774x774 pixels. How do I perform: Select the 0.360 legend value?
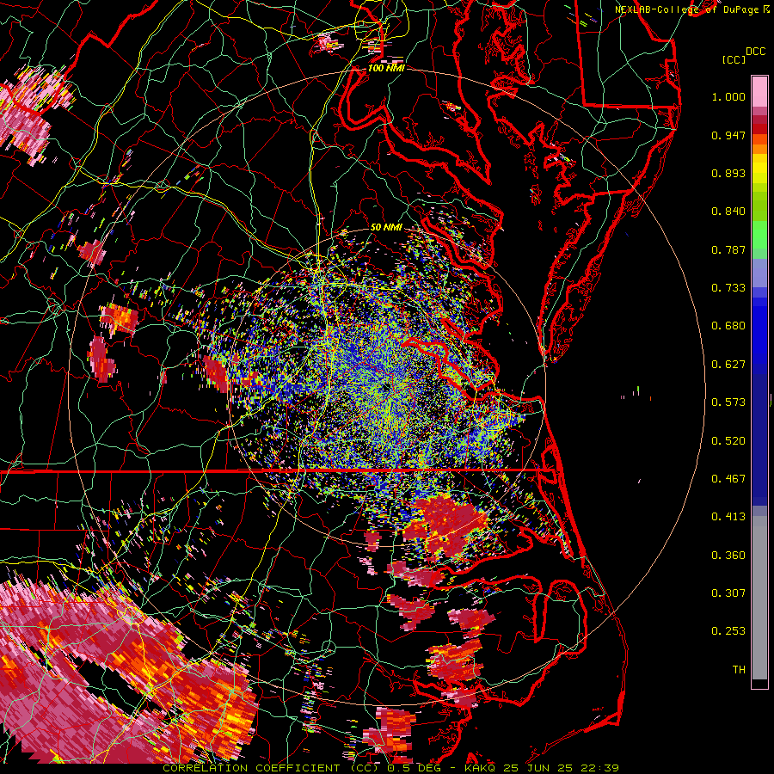click(728, 556)
